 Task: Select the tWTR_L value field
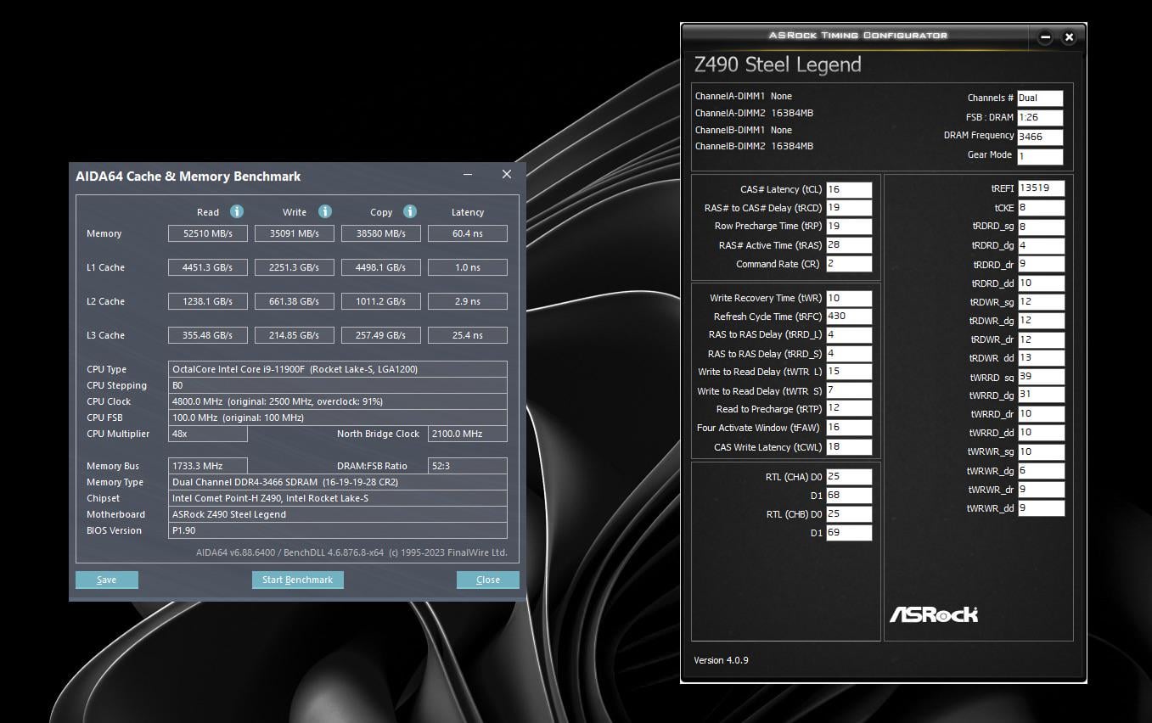[849, 372]
